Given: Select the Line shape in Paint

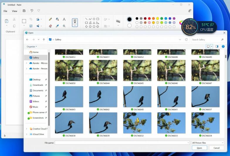Looking at the screenshot, I should (86, 19).
